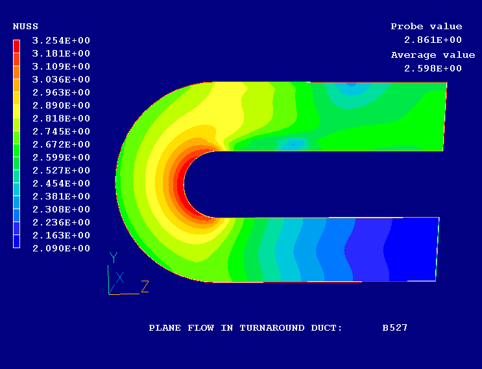Select the 2.599E+00 legend value

[61, 157]
